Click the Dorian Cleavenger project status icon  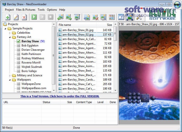[x=18, y=50]
